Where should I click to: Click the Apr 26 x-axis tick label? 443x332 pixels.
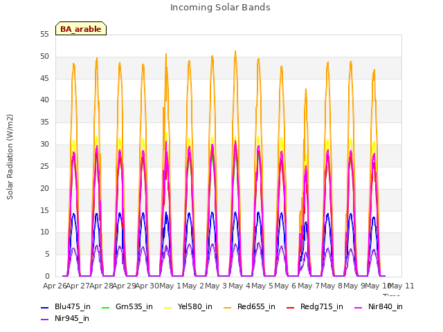[55, 286]
